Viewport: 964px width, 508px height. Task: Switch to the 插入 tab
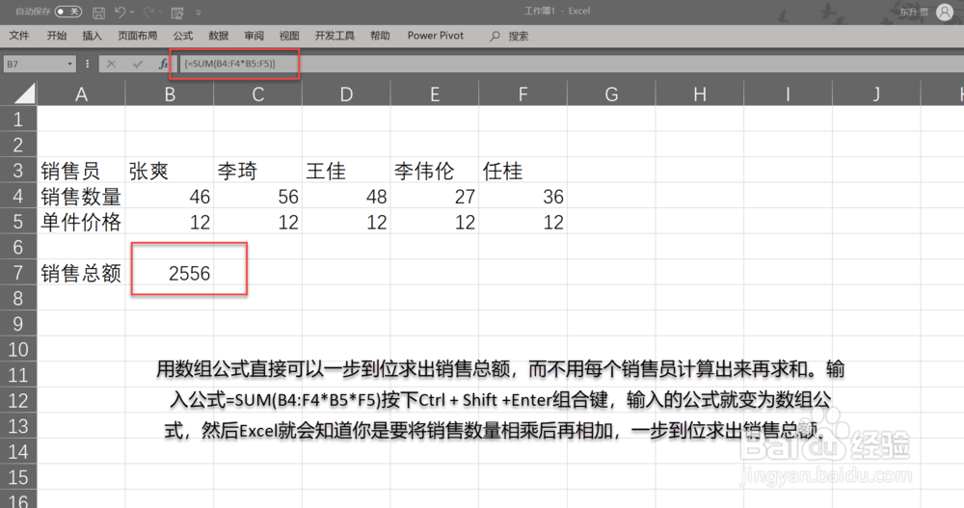pos(92,36)
